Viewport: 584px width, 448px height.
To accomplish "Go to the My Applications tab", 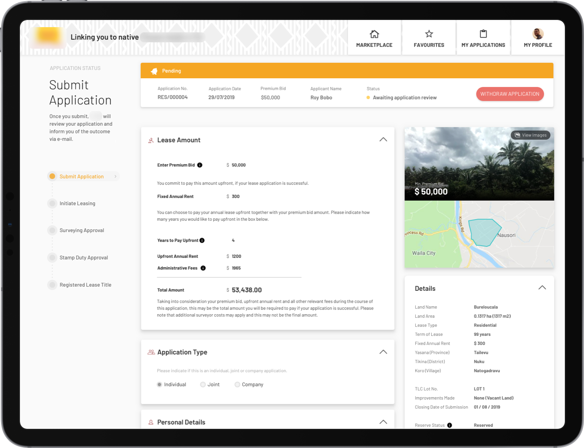I will pos(483,38).
